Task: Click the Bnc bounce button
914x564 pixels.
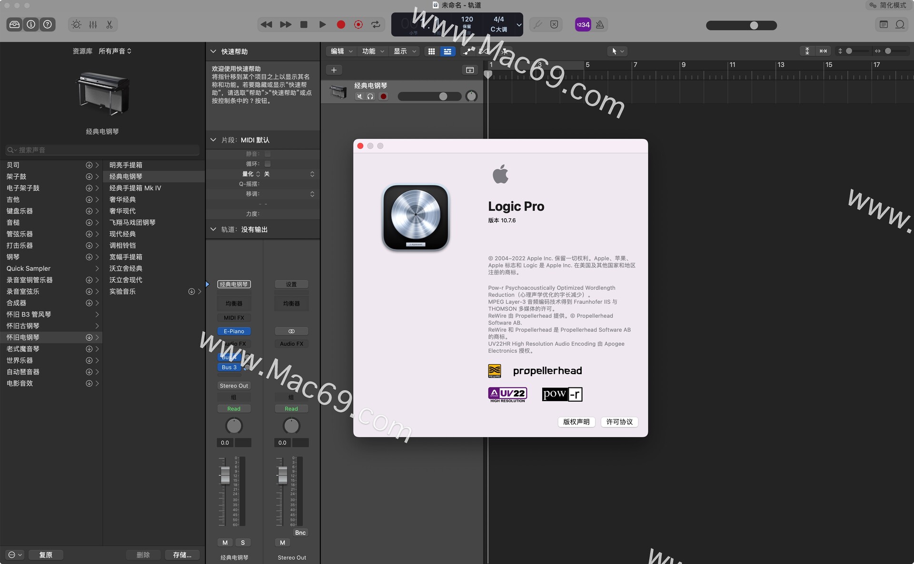Action: coord(300,533)
